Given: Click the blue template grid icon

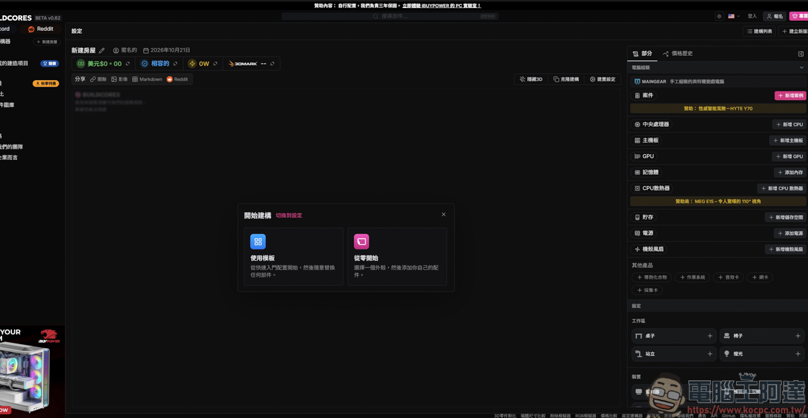Looking at the screenshot, I should 258,241.
